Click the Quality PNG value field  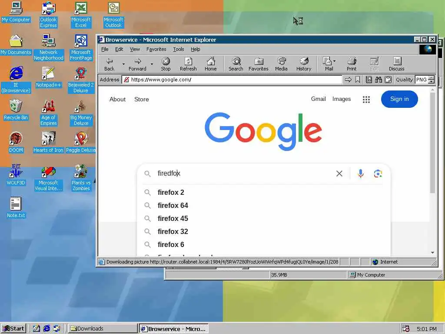(422, 80)
